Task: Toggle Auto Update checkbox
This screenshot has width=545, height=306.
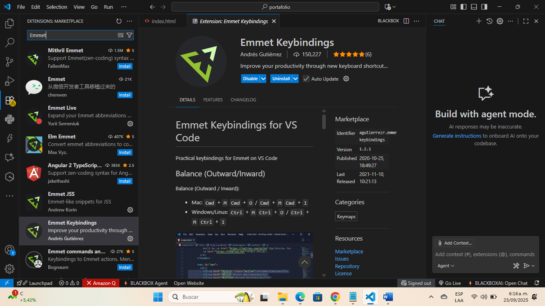Action: (x=306, y=79)
